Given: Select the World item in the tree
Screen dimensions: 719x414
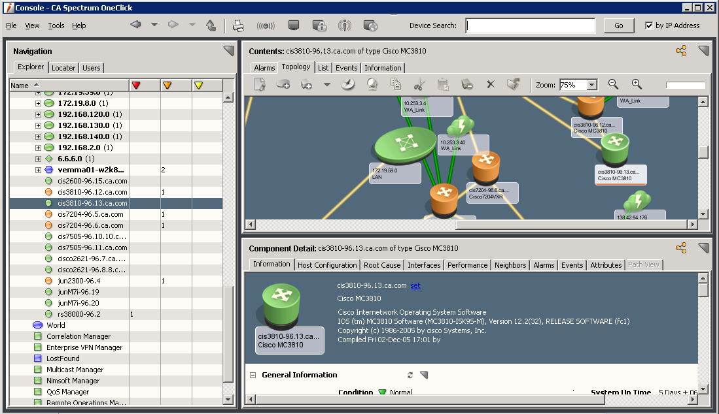Looking at the screenshot, I should [56, 325].
